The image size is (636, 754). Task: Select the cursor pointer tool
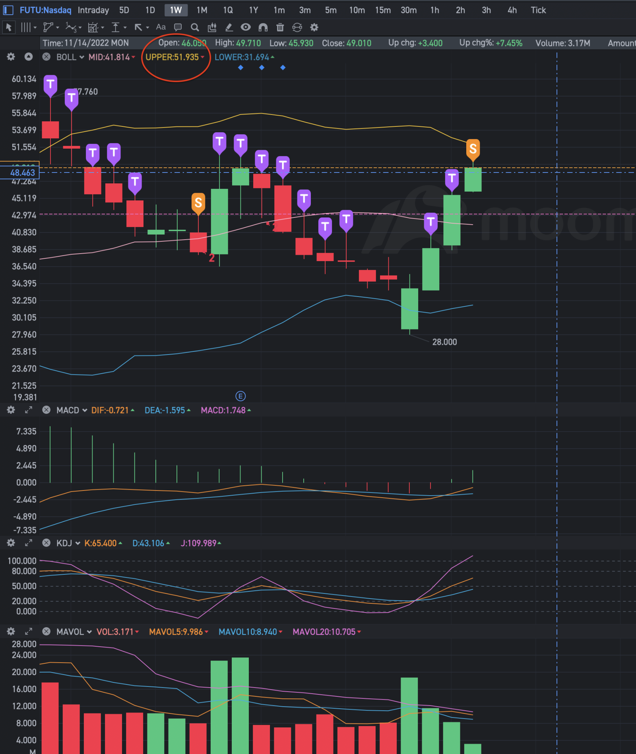point(9,27)
